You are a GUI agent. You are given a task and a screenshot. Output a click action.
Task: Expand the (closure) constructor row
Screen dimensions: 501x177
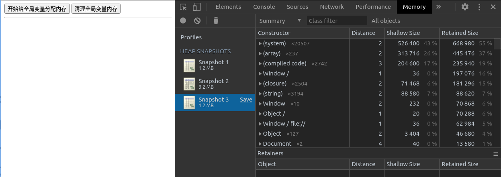tap(260, 83)
